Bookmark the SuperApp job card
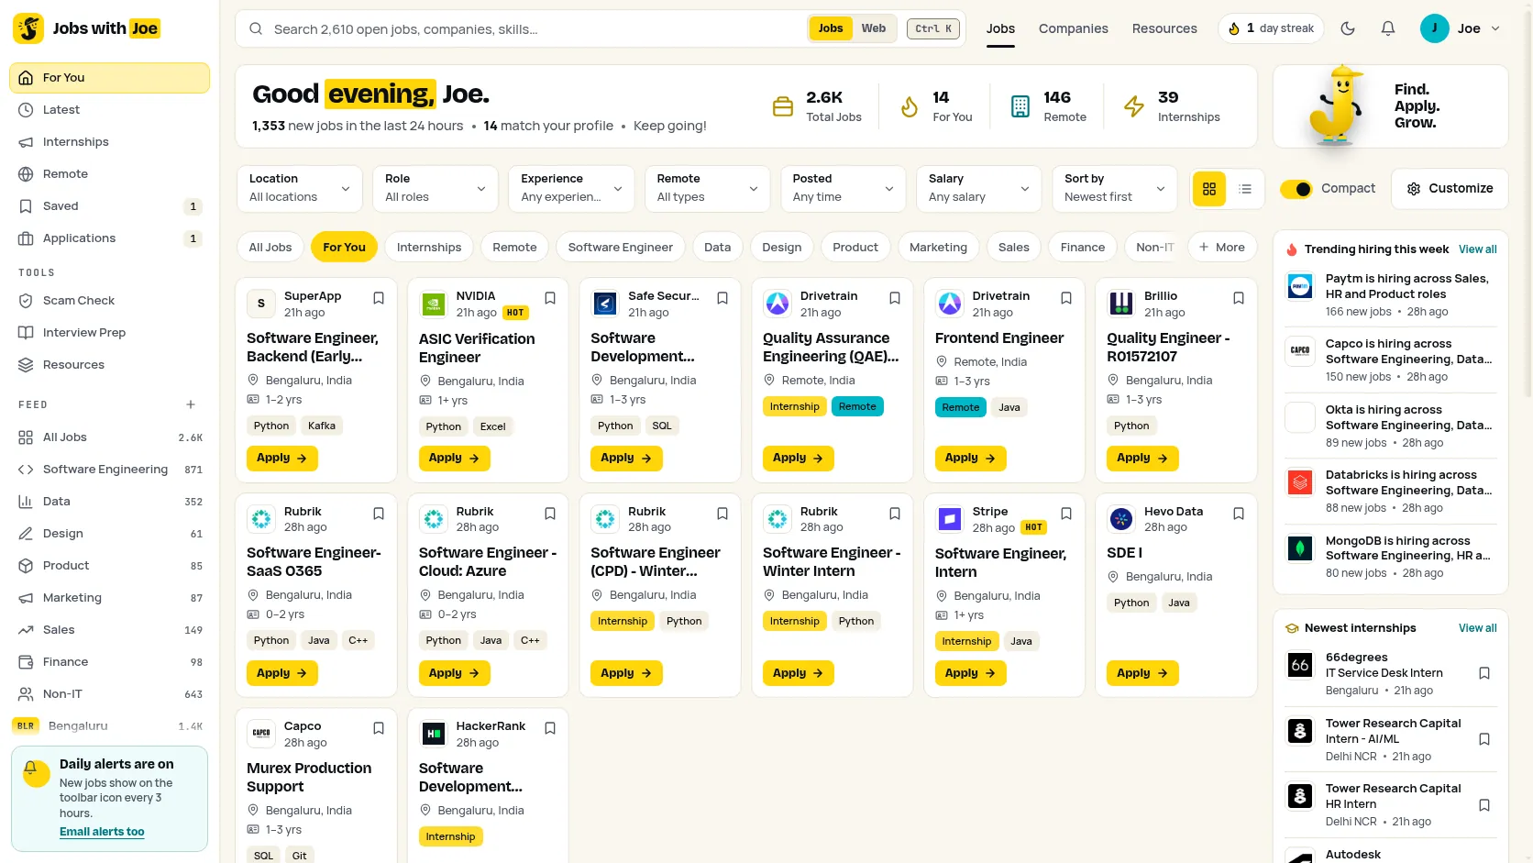The image size is (1533, 863). tap(379, 298)
